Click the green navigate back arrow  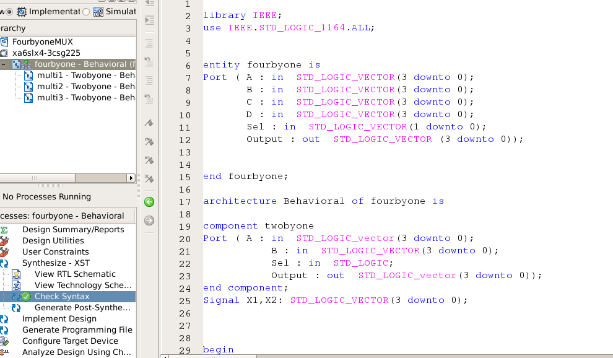tap(149, 202)
